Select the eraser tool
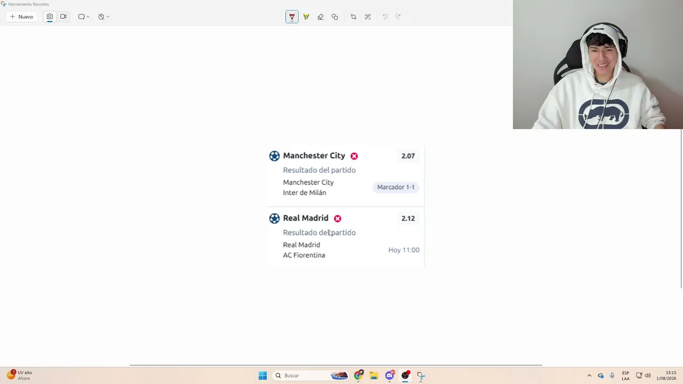The image size is (683, 384). (321, 17)
